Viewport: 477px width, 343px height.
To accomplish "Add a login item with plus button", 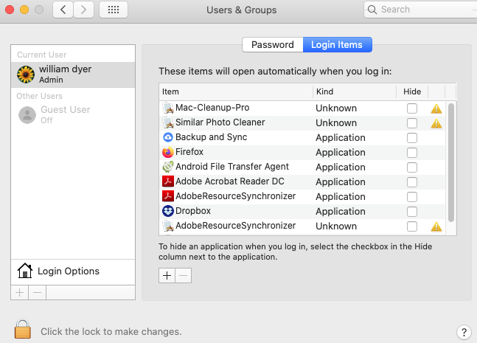I will coord(167,275).
